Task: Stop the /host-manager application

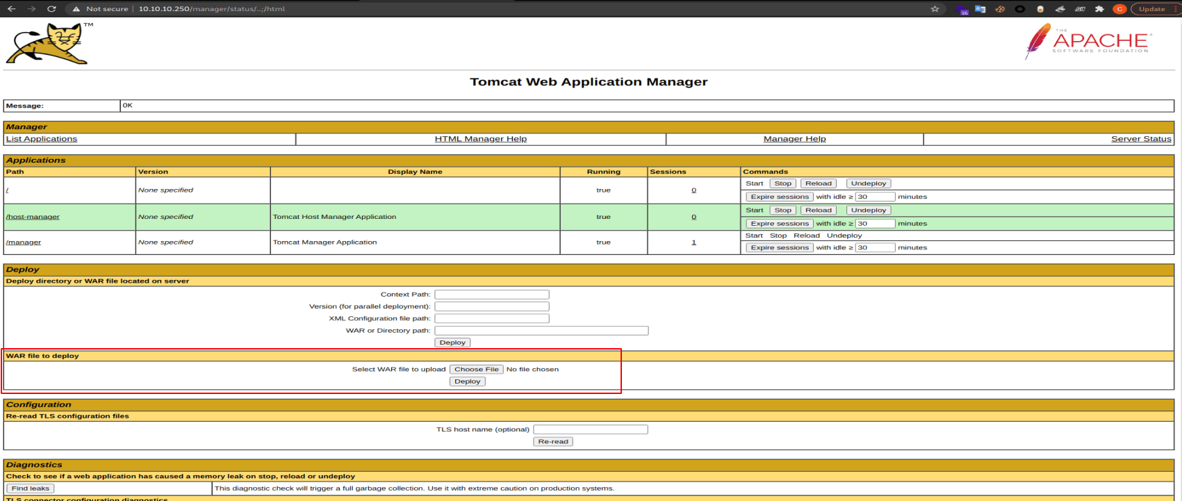Action: click(x=783, y=210)
